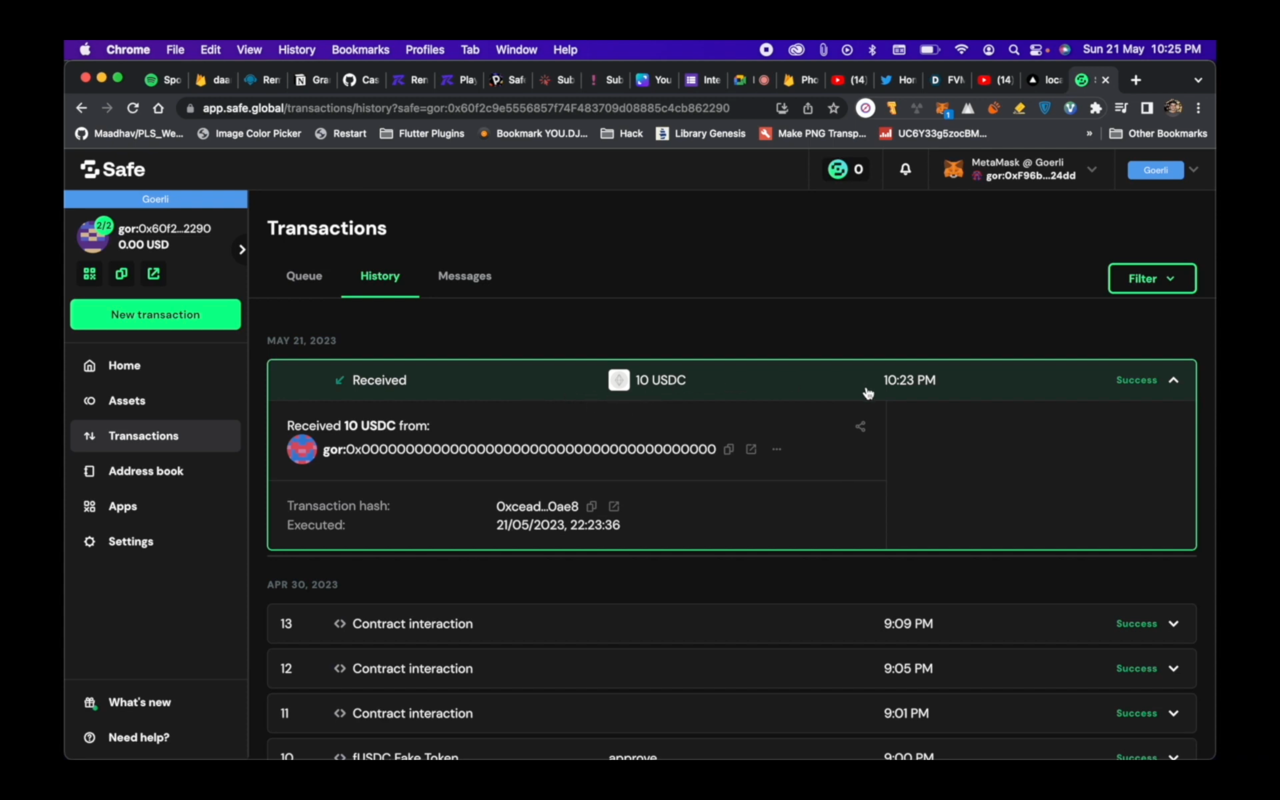1280x800 pixels.
Task: Expand Contract interaction number 13
Action: 1173,623
